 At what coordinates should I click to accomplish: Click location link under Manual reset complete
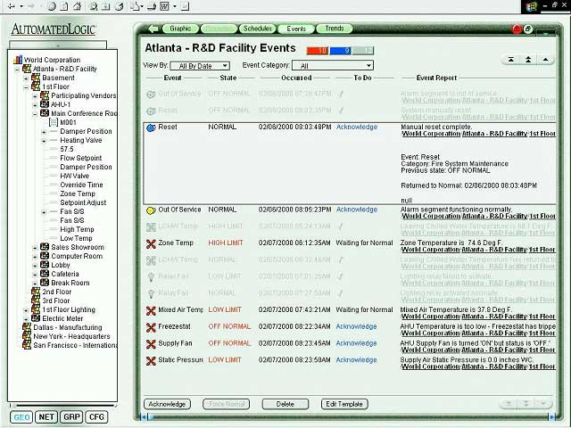tap(478, 134)
